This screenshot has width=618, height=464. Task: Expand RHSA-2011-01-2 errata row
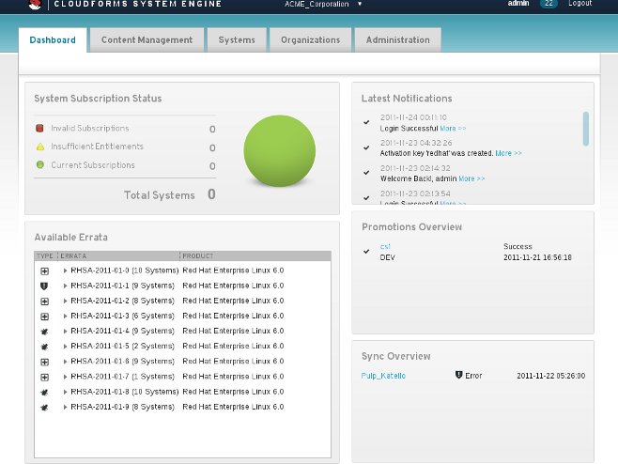point(66,302)
